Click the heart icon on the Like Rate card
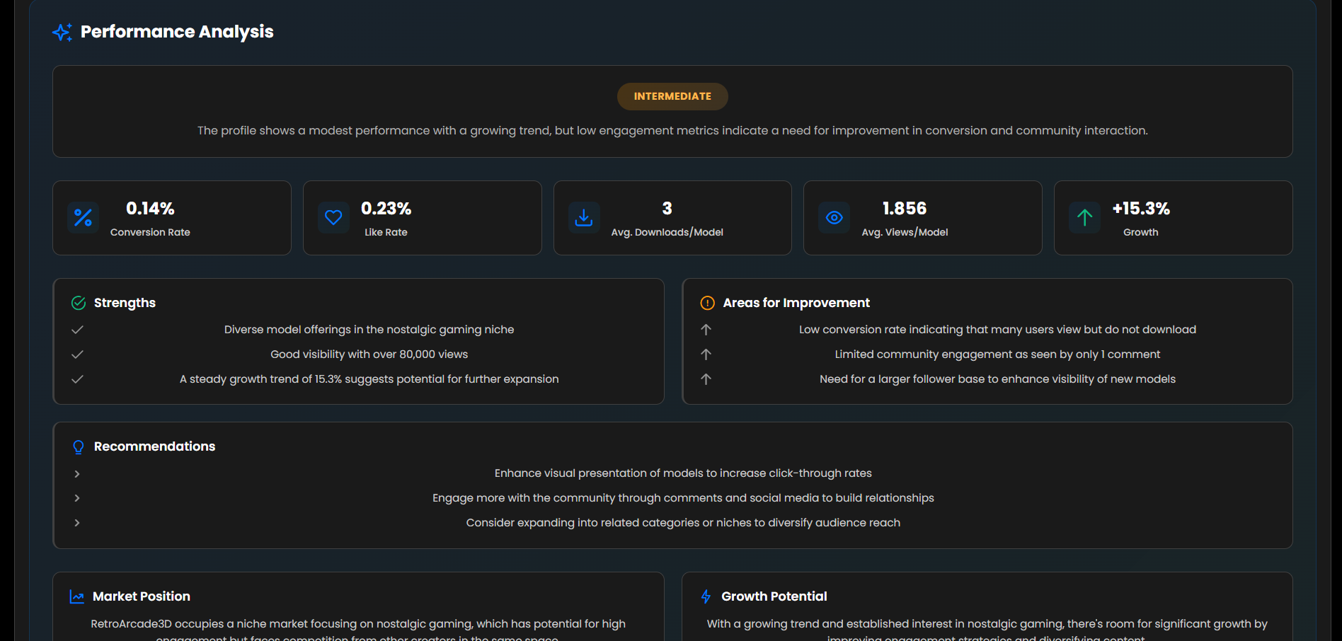 point(333,218)
